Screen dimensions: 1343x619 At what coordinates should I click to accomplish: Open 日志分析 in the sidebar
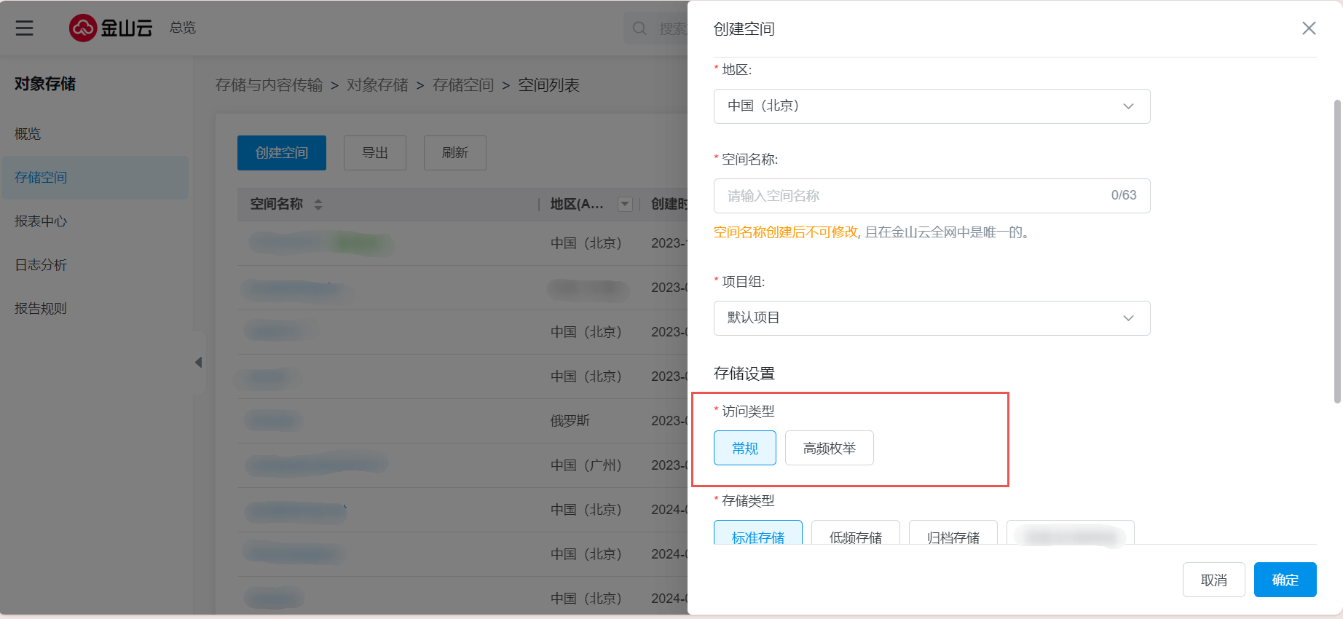41,265
